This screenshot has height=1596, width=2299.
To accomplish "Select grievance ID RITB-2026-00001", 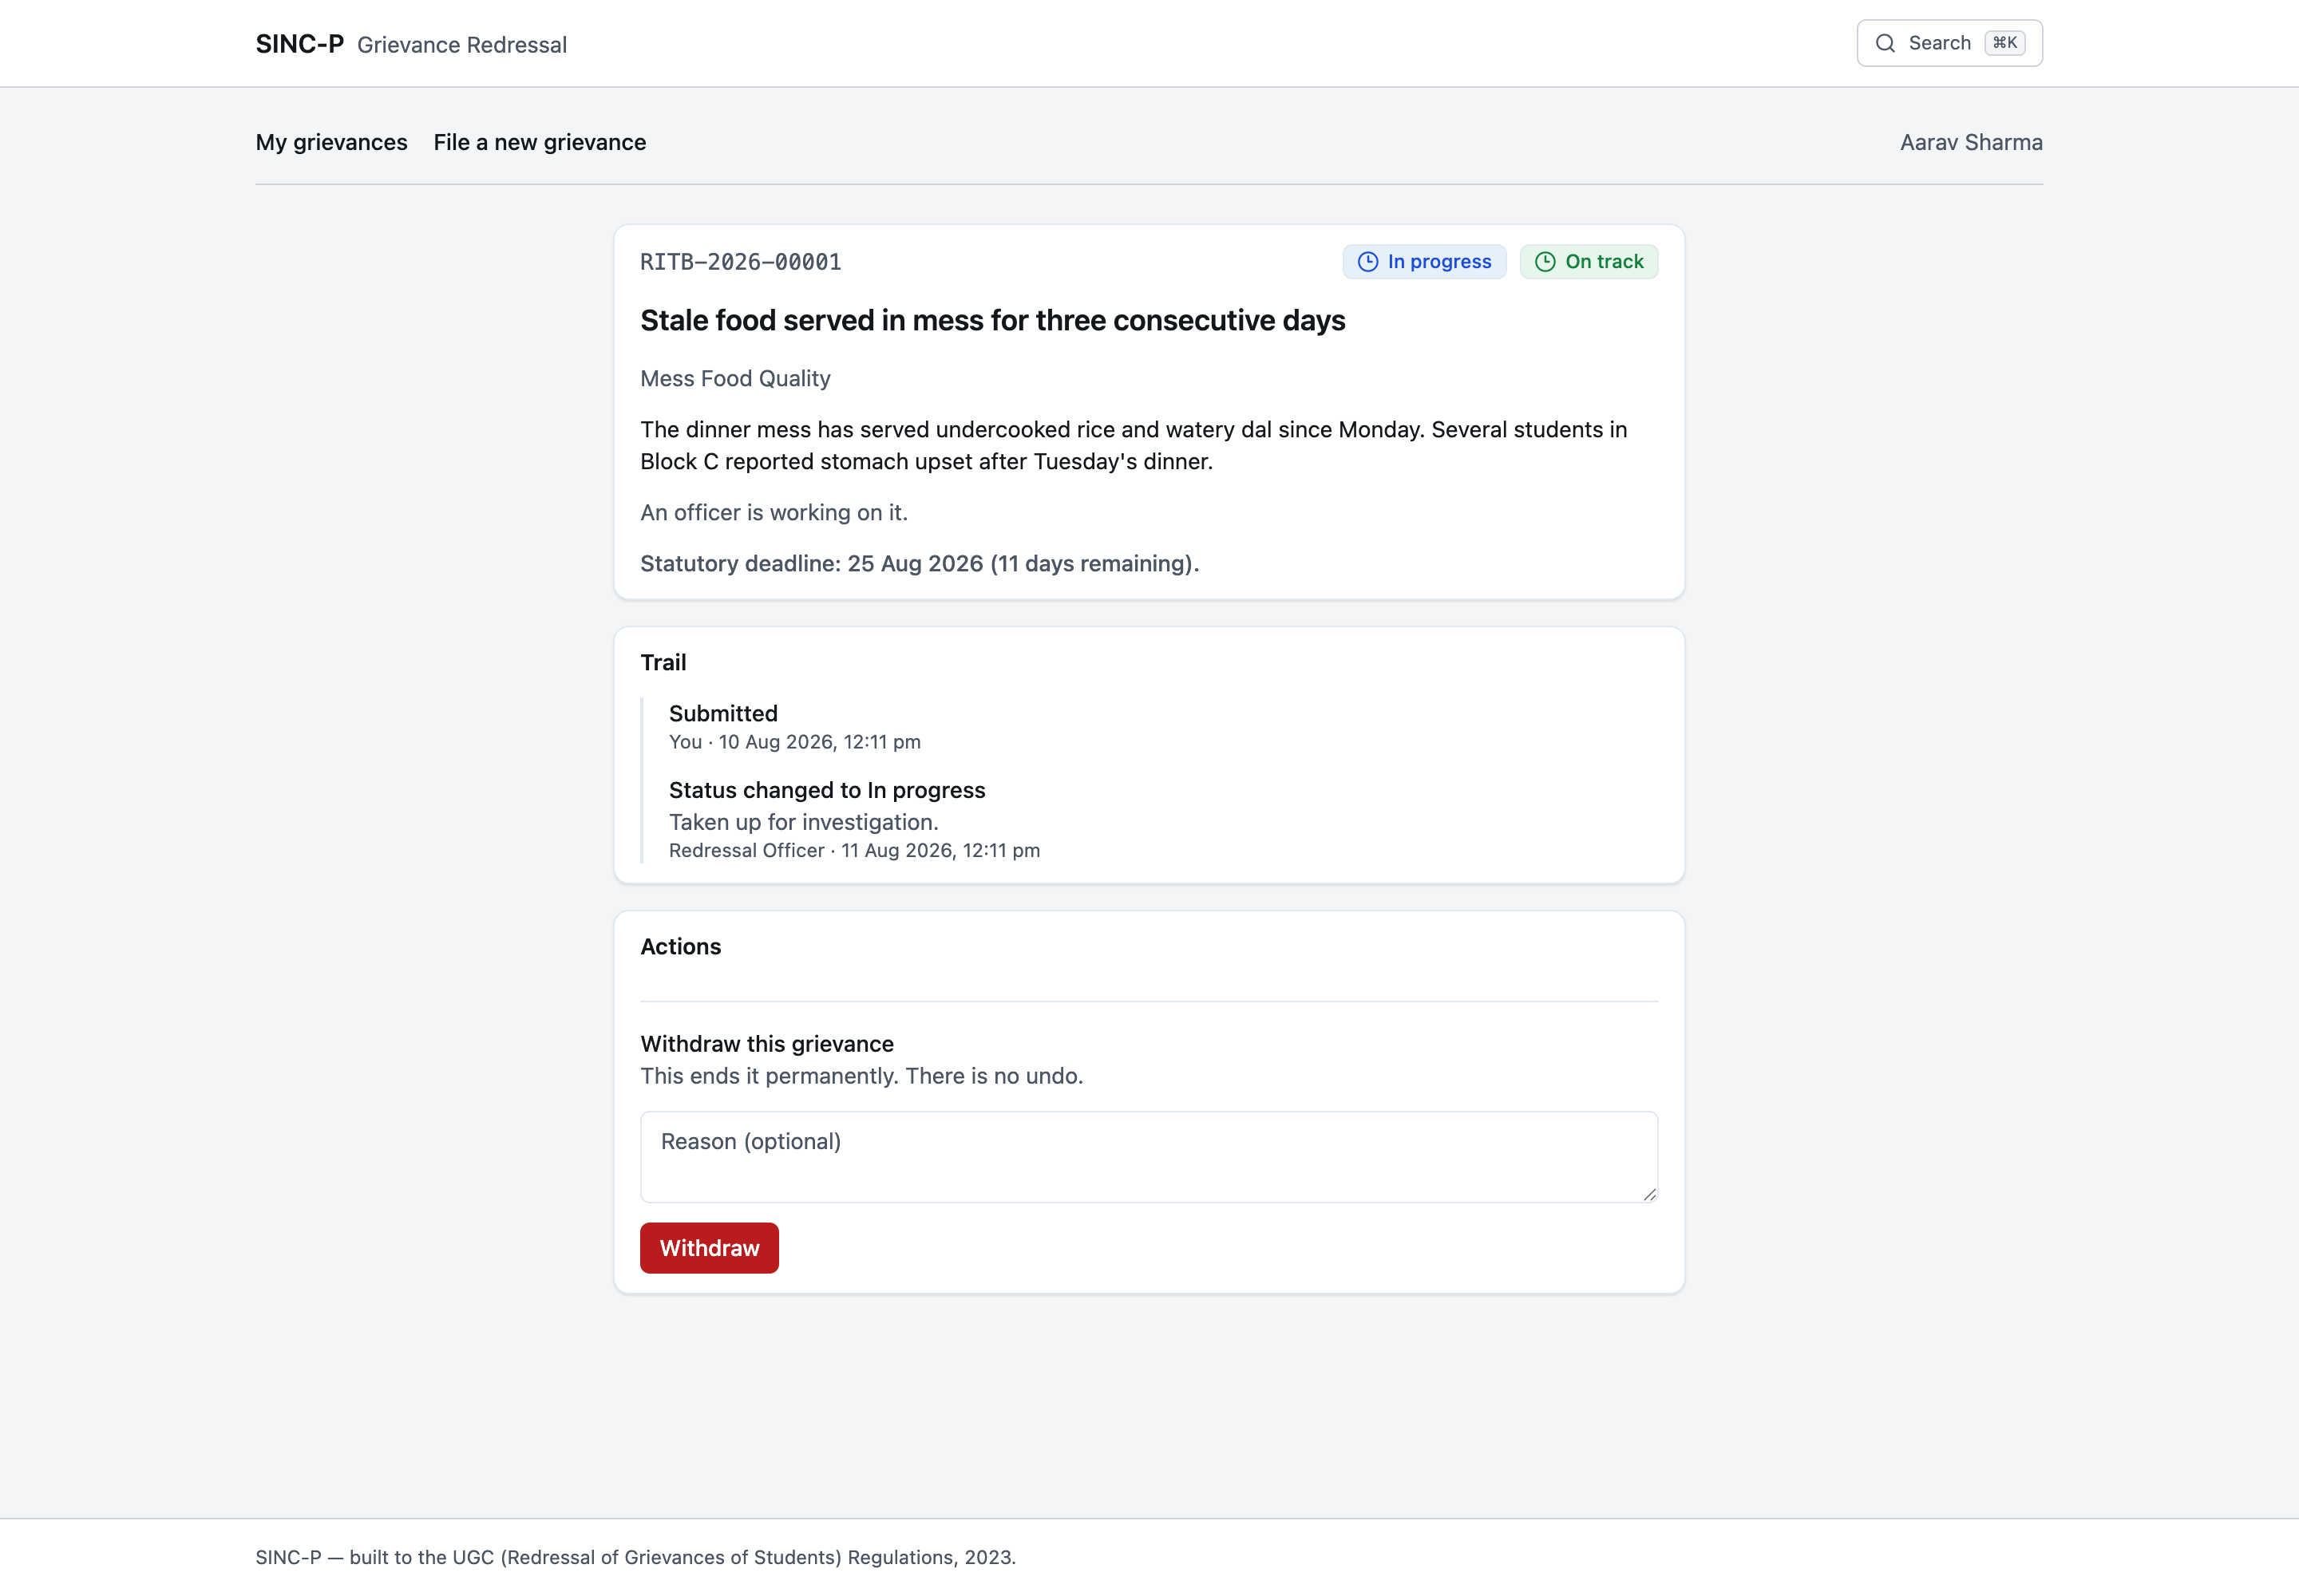I will (x=740, y=262).
